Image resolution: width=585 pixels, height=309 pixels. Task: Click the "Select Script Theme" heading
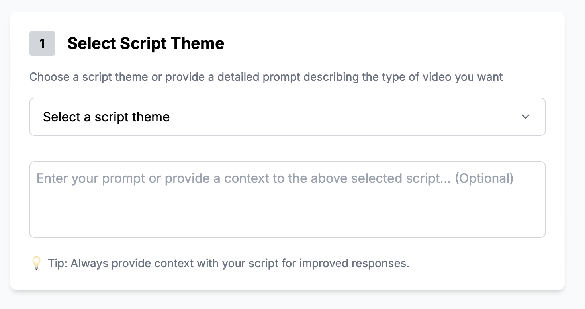click(x=146, y=43)
